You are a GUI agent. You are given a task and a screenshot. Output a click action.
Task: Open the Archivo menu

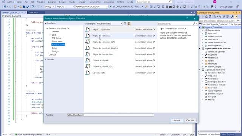pos(10,2)
